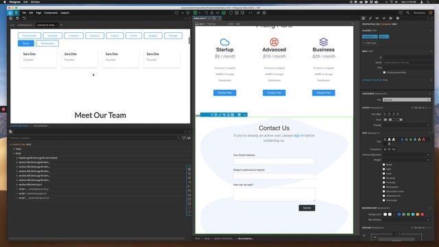This screenshot has width=439, height=247.
Task: Open the Components menu
Action: coord(51,13)
